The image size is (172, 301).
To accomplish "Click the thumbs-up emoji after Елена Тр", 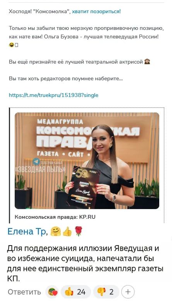I will point(67,231).
